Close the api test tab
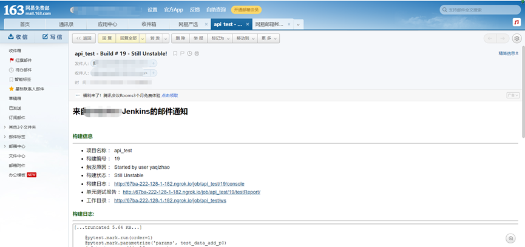This screenshot has width=525, height=247. [248, 24]
